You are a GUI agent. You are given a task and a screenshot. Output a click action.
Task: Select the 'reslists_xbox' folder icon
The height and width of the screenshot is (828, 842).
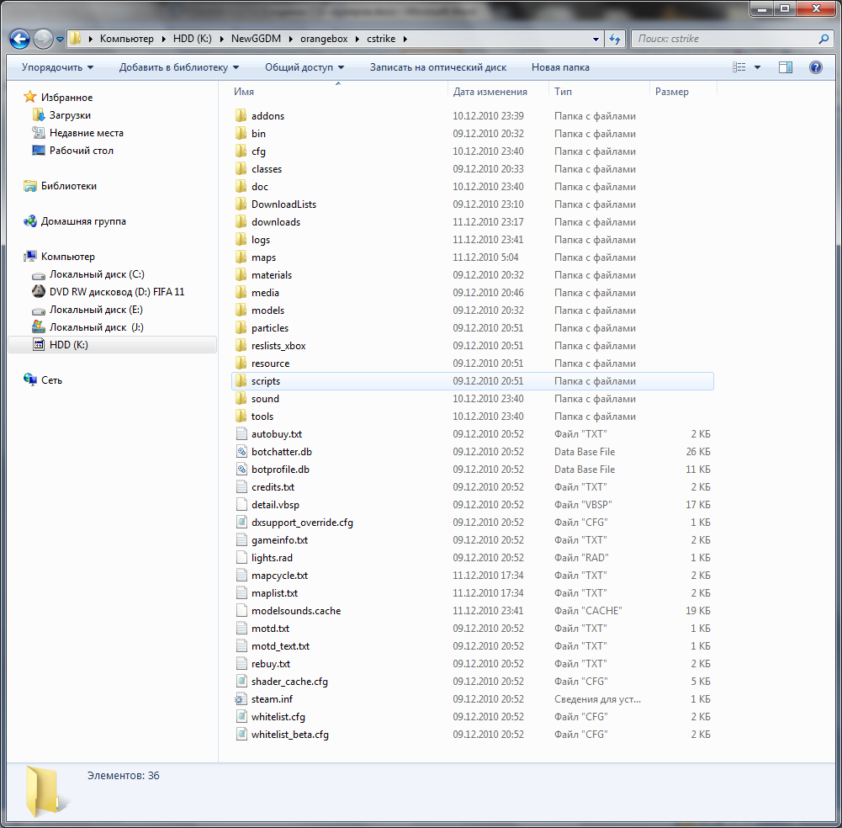coord(241,346)
